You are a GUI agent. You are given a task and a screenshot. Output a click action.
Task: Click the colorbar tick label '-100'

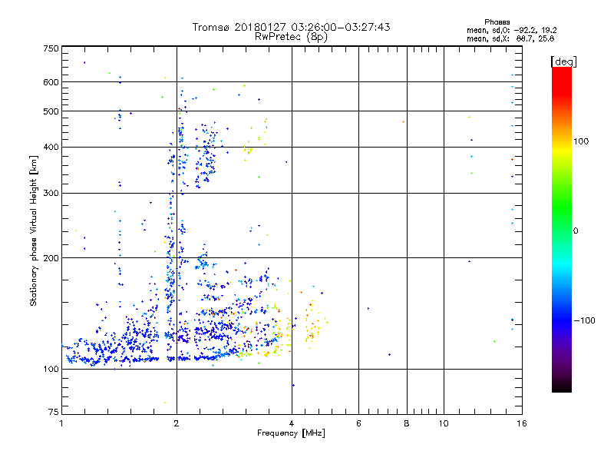pyautogui.click(x=584, y=320)
